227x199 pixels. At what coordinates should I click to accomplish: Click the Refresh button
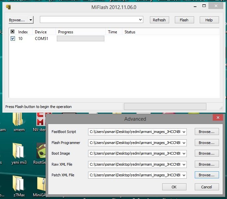159,20
